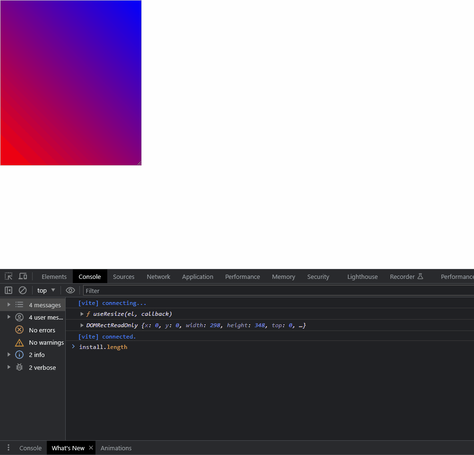Open the Elements tab
The image size is (474, 455).
point(54,277)
